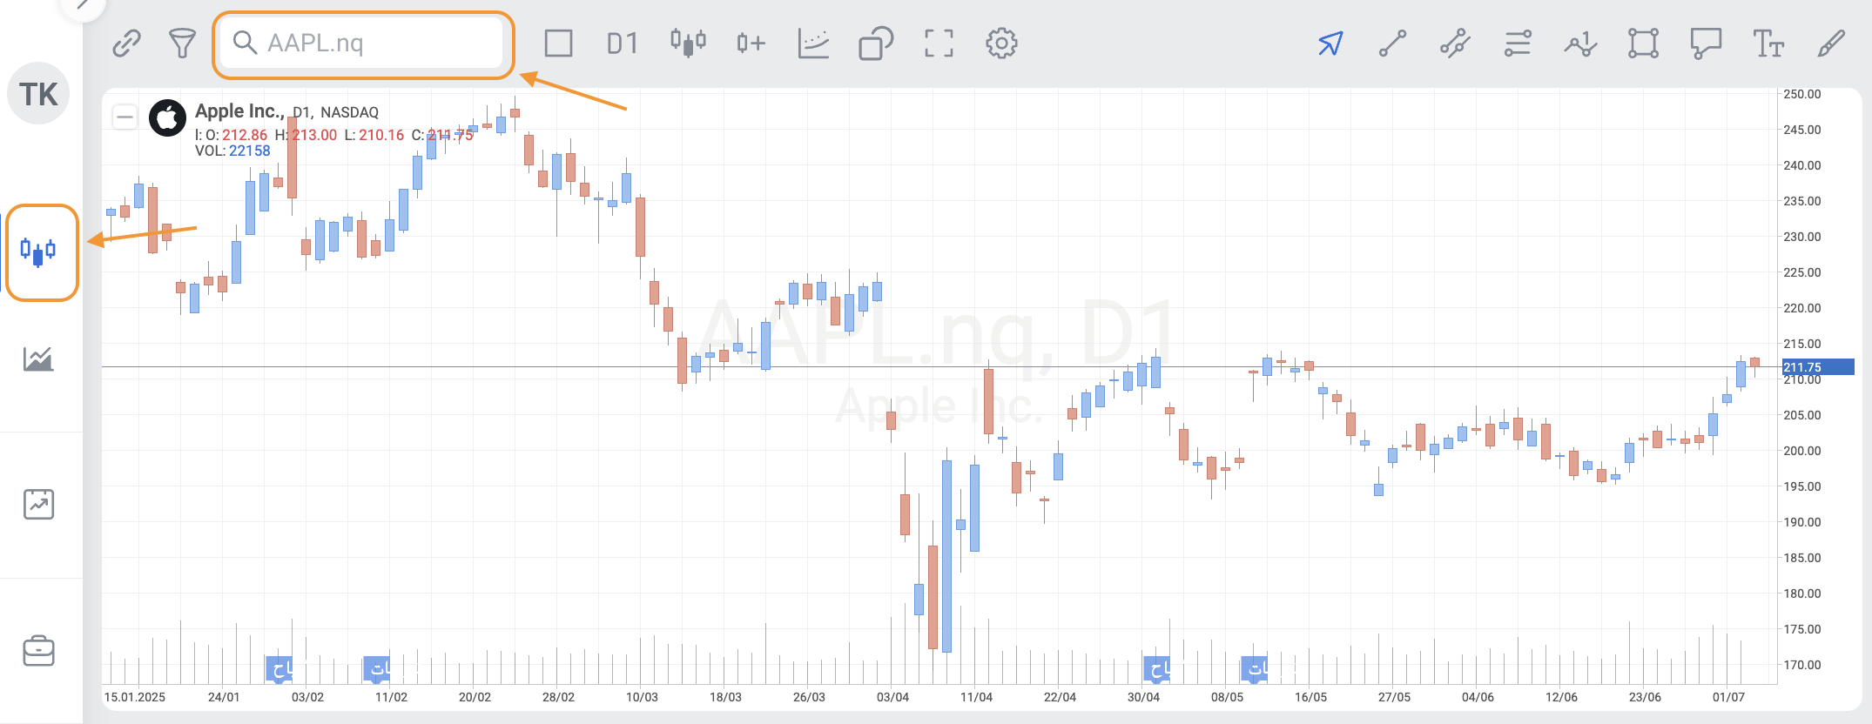Open the filter funnel icon
Screen dimensions: 1872x724
tap(182, 43)
